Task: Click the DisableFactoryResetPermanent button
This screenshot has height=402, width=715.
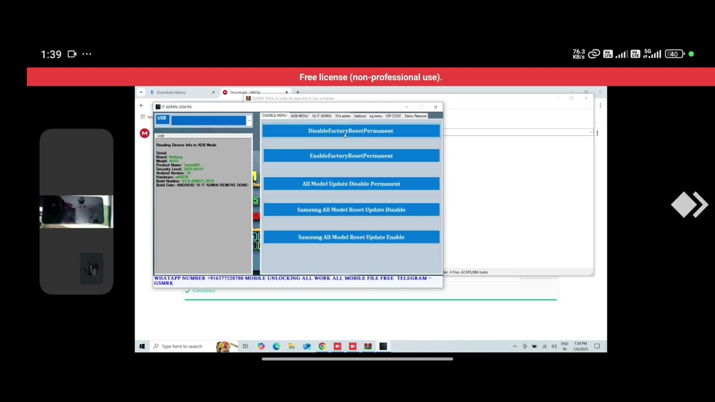Action: [351, 131]
